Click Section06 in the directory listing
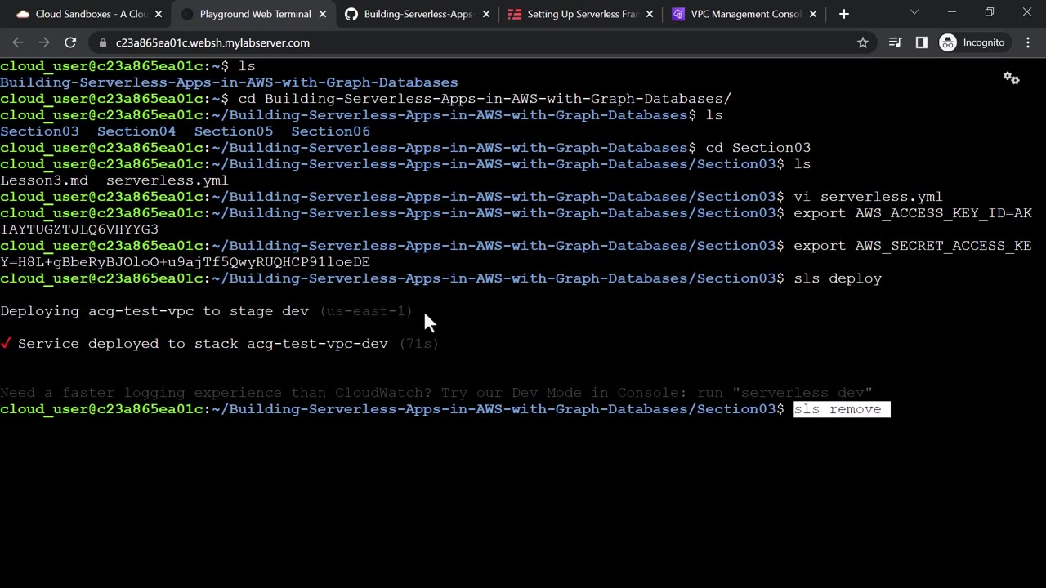 click(330, 131)
